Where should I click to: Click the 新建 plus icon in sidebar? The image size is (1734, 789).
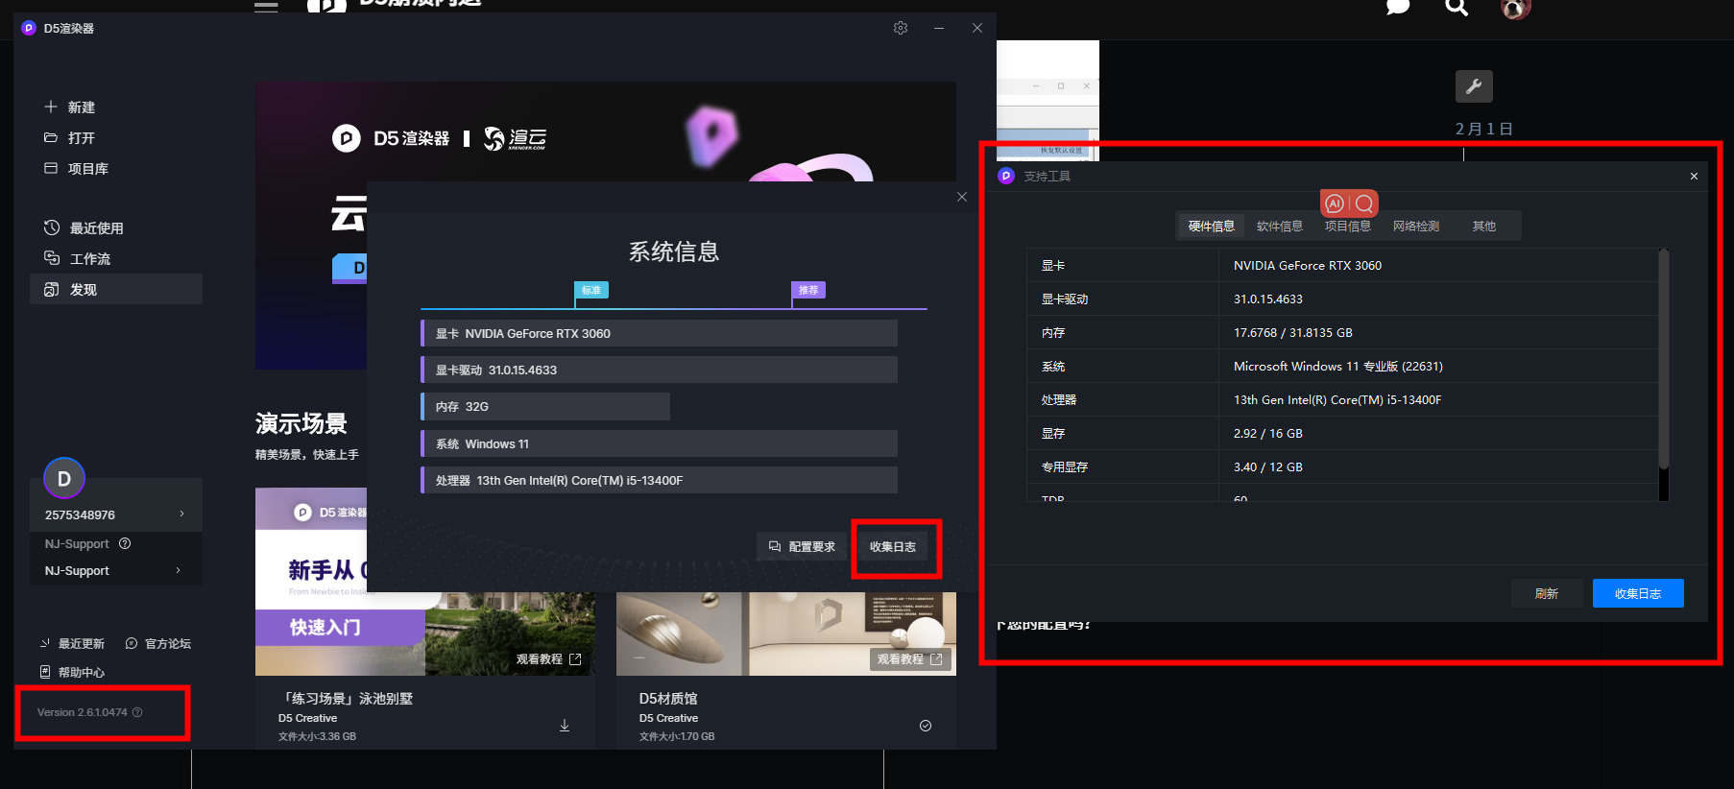(x=51, y=107)
